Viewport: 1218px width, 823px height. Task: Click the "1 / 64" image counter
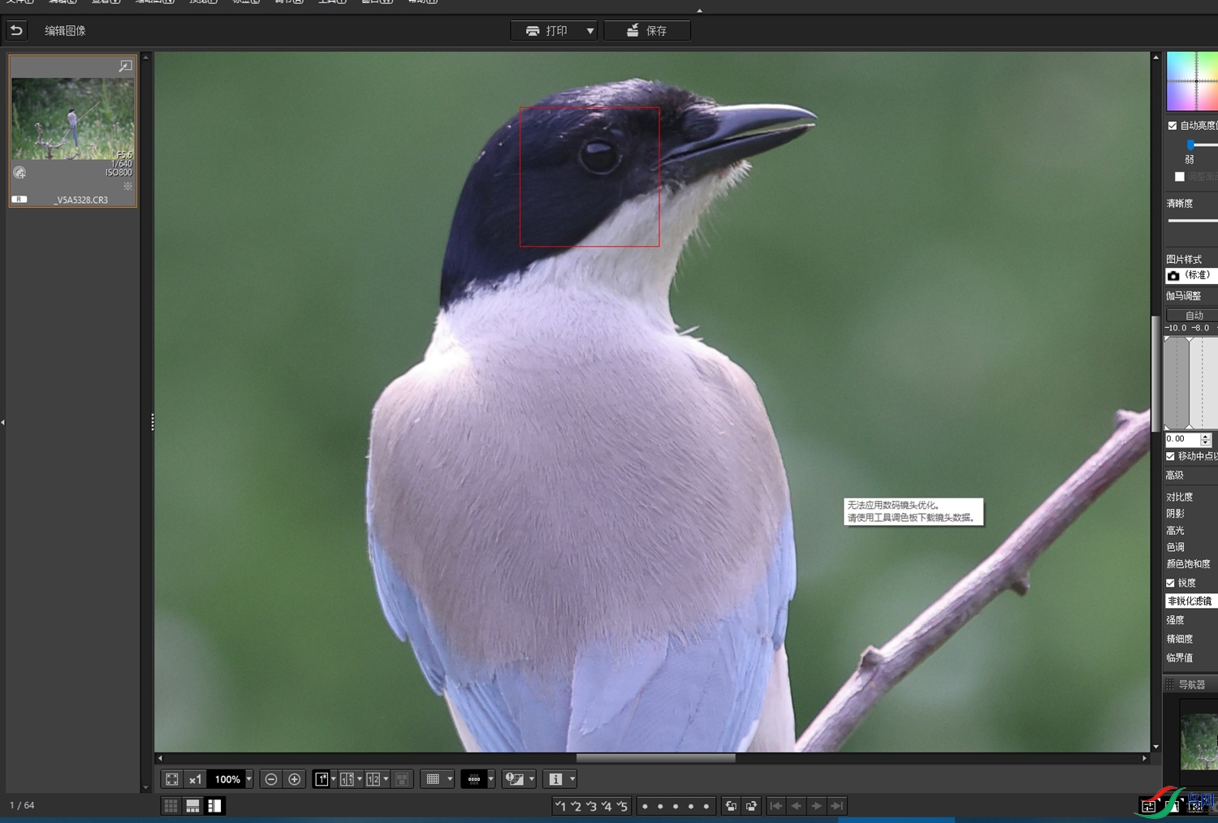pos(22,805)
